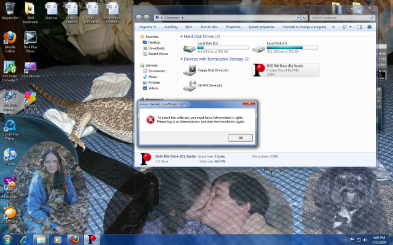Click the Explorer Forward navigation button
Viewport: 393px width, 245px height.
[147, 18]
